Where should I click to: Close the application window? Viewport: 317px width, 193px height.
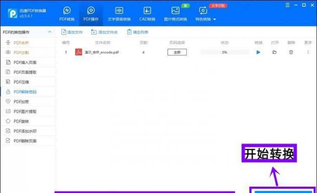(x=312, y=5)
